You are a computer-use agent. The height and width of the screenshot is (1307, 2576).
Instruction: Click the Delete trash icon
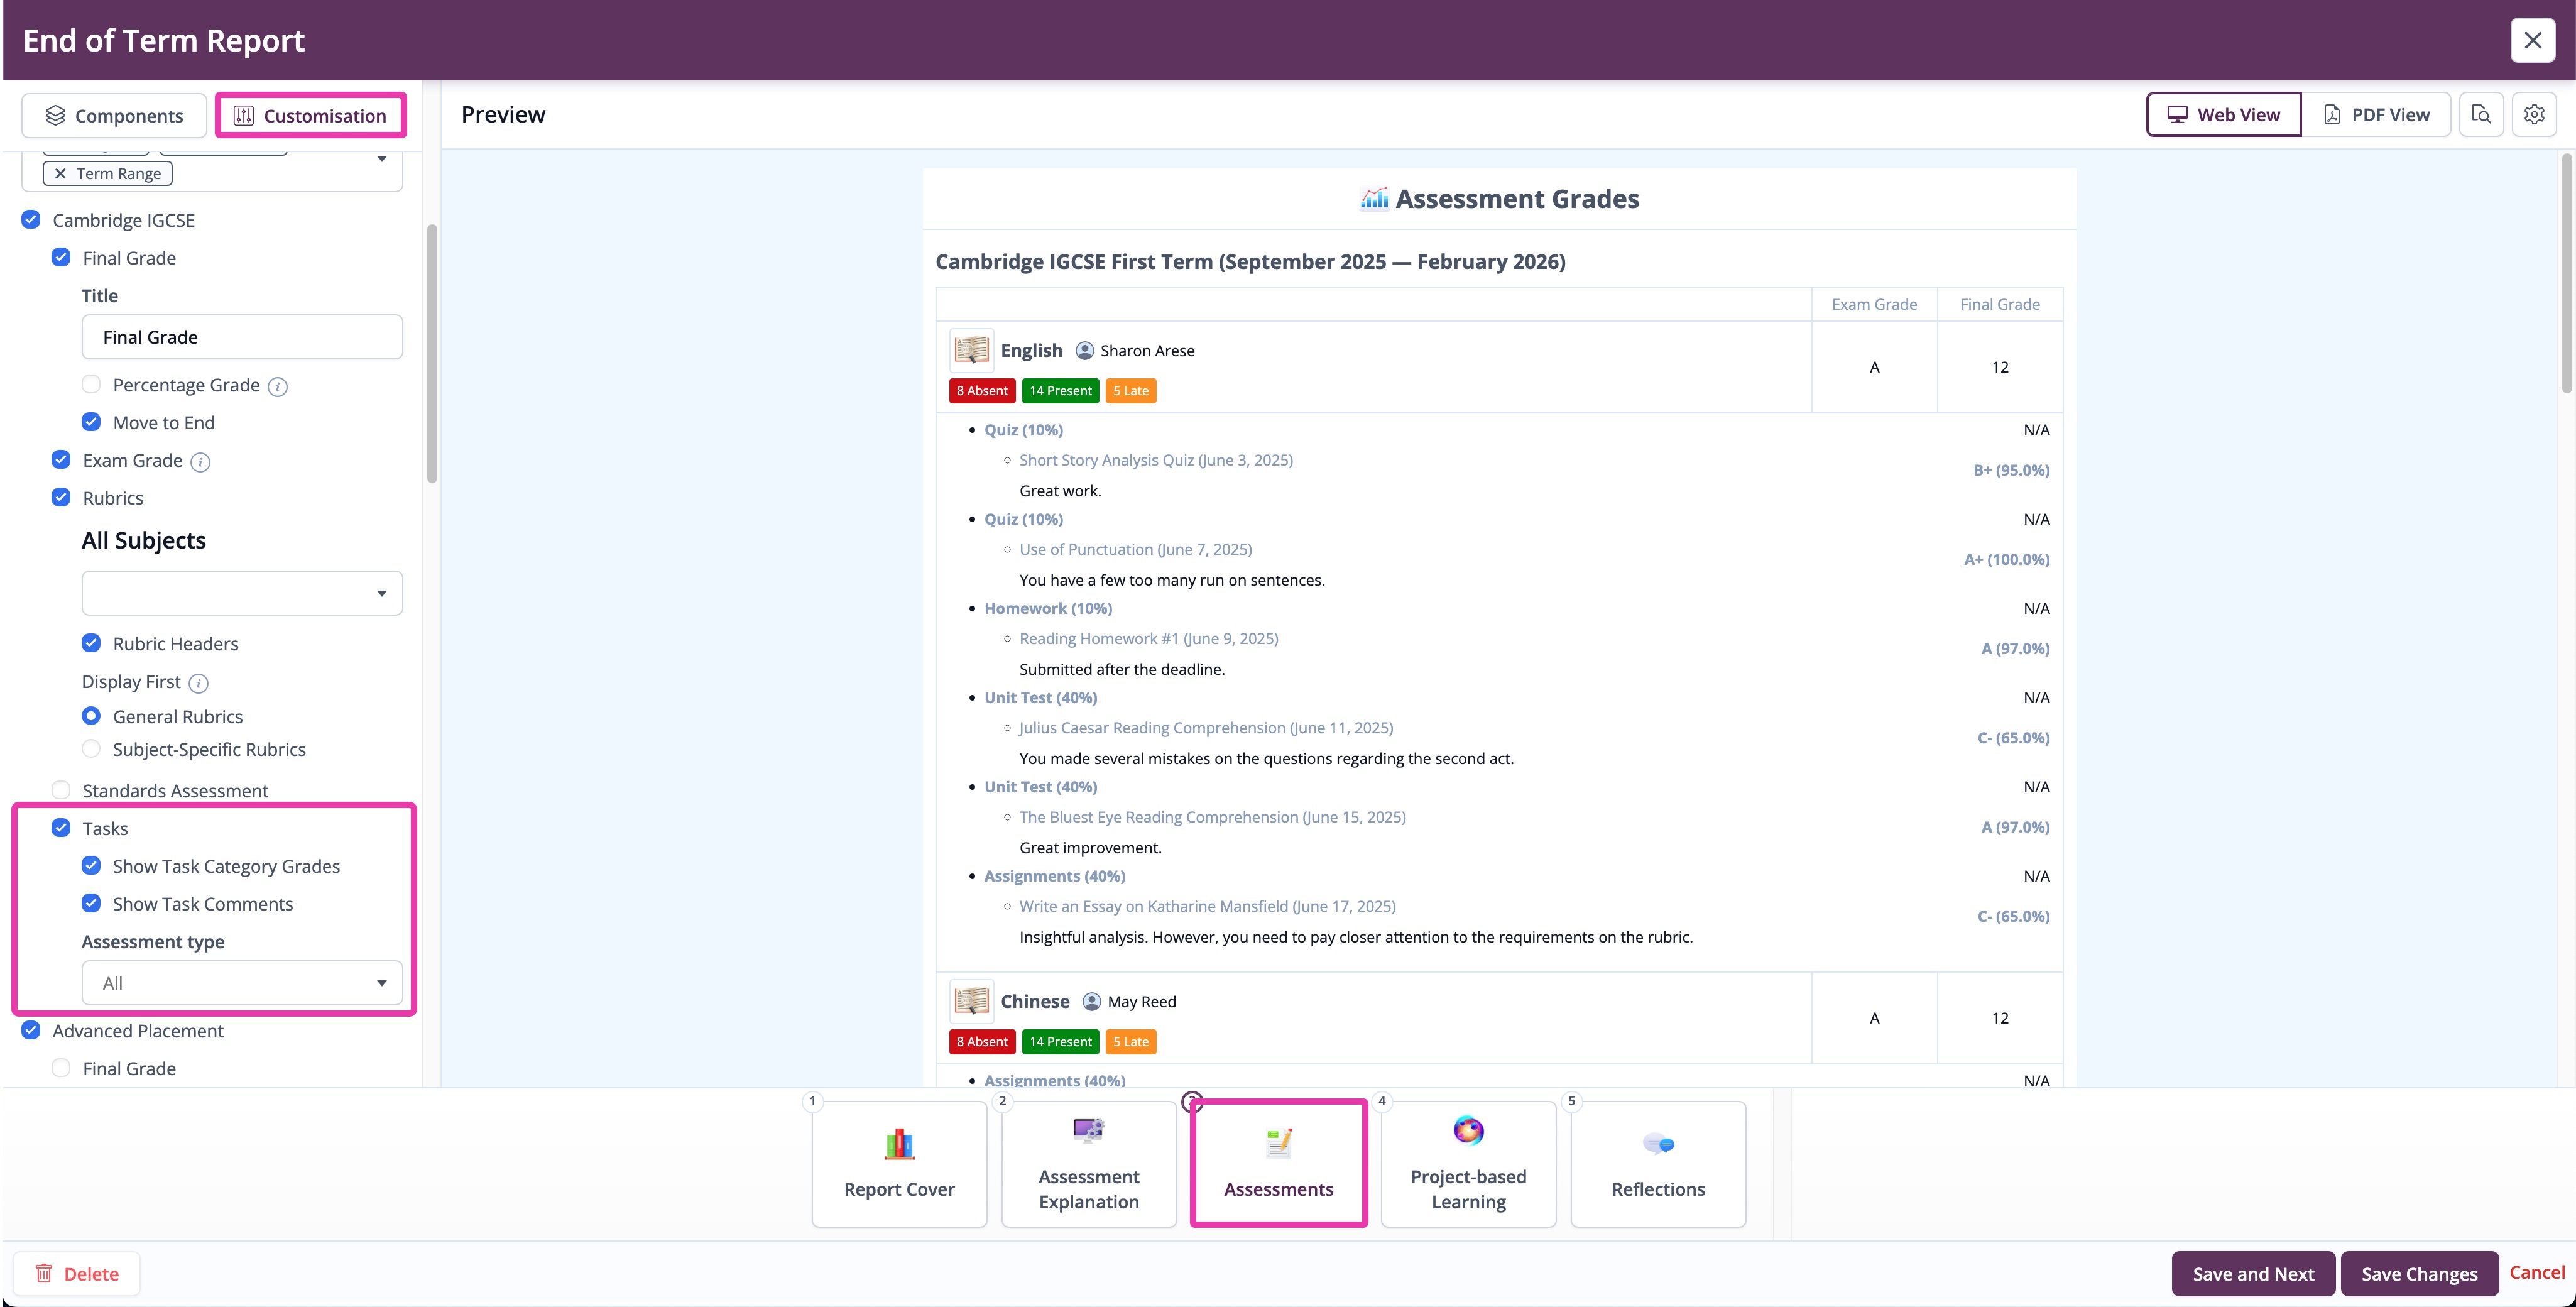[x=45, y=1273]
